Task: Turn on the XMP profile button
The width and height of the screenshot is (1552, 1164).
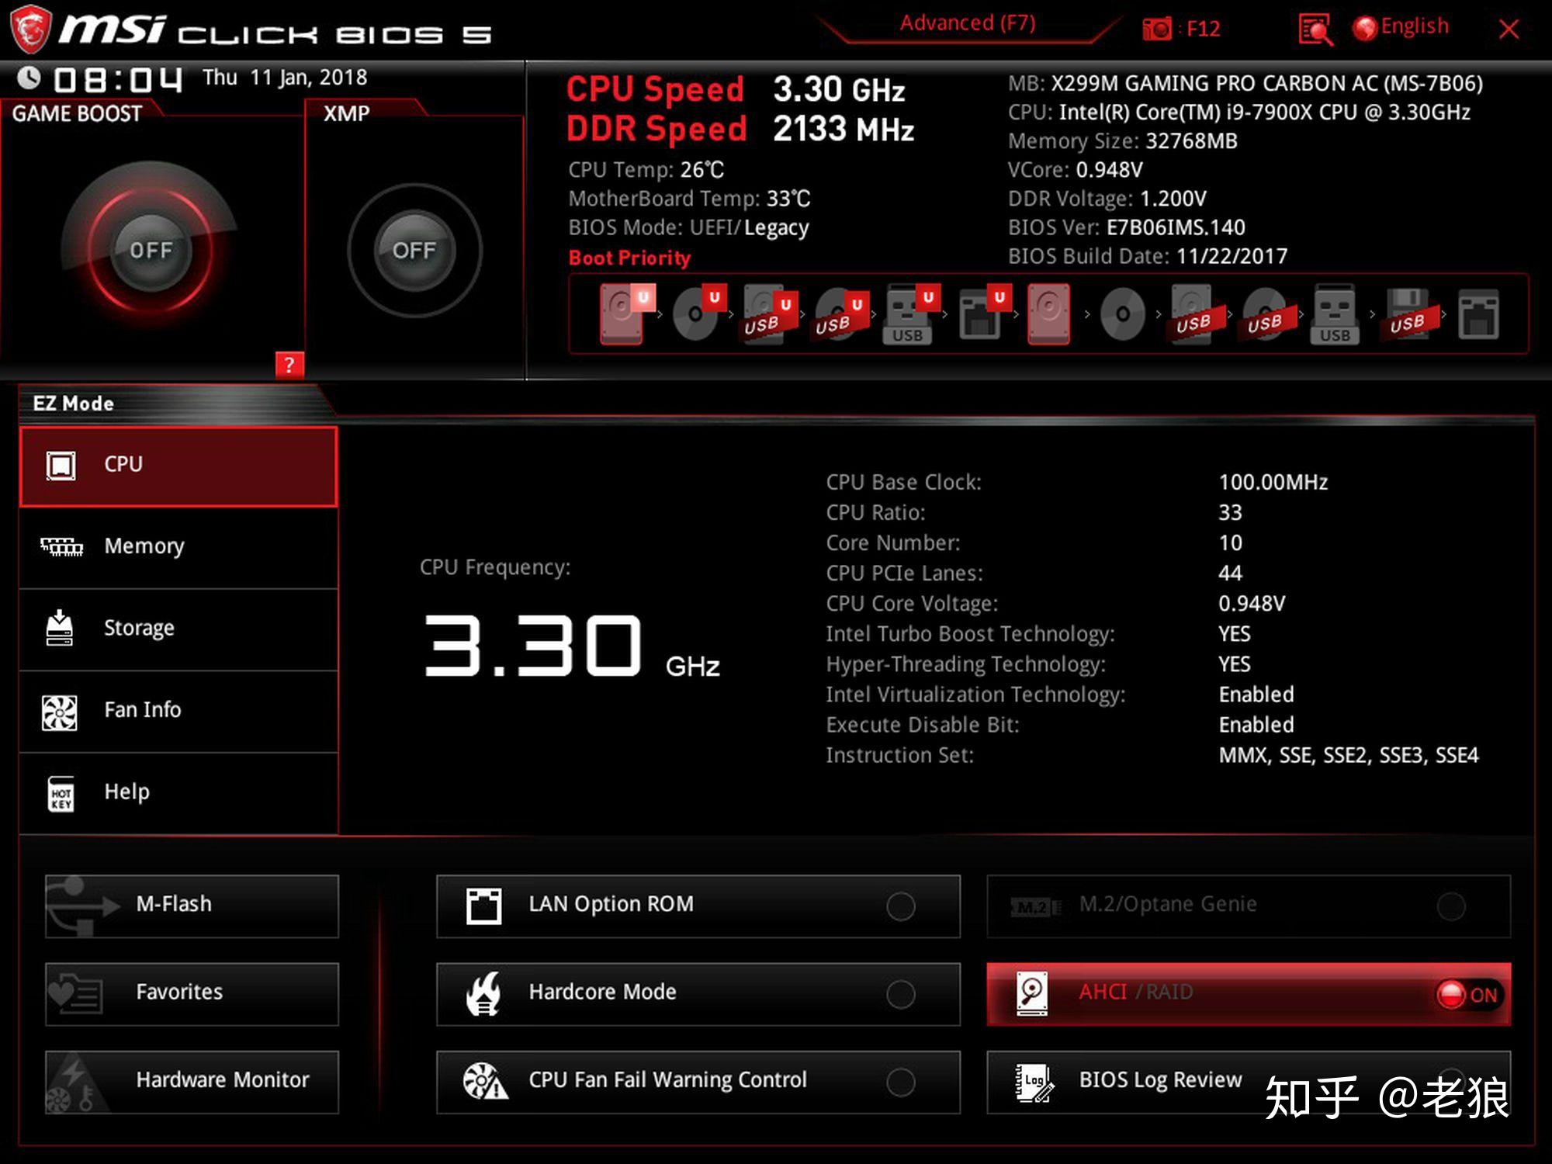Action: coord(414,250)
